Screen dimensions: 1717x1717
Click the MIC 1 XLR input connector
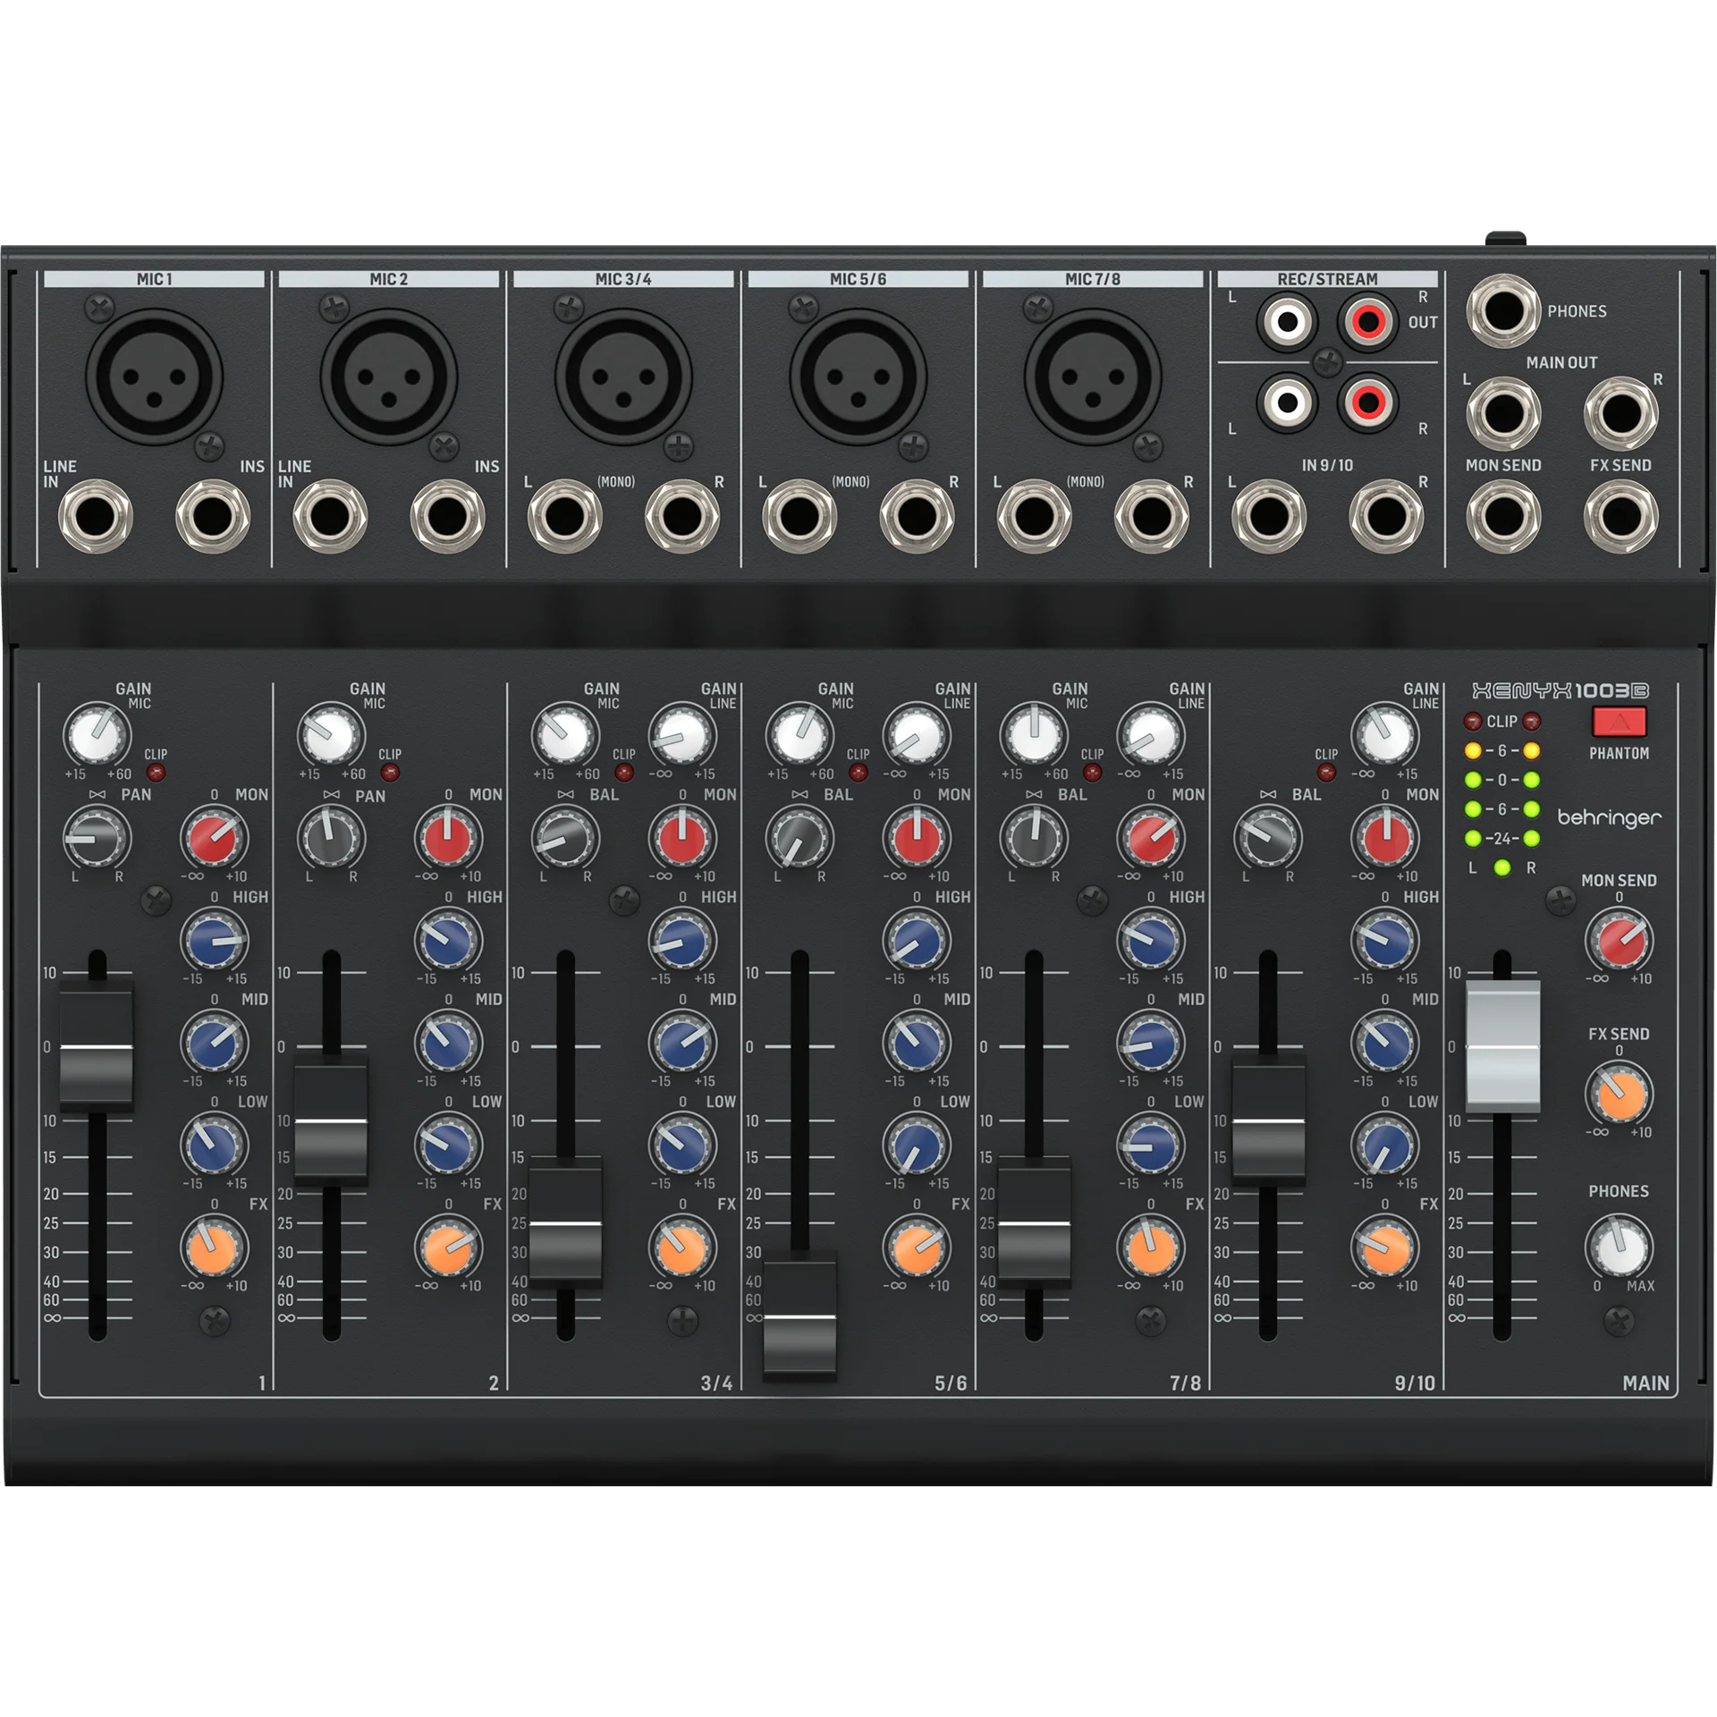pyautogui.click(x=154, y=376)
